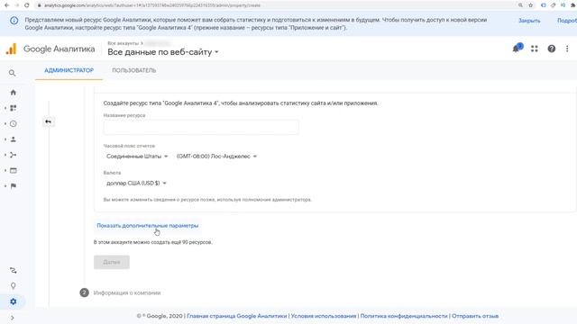Open Главная страница Google Аналитики footer link
Screen dimensions: 577x324
(236, 316)
